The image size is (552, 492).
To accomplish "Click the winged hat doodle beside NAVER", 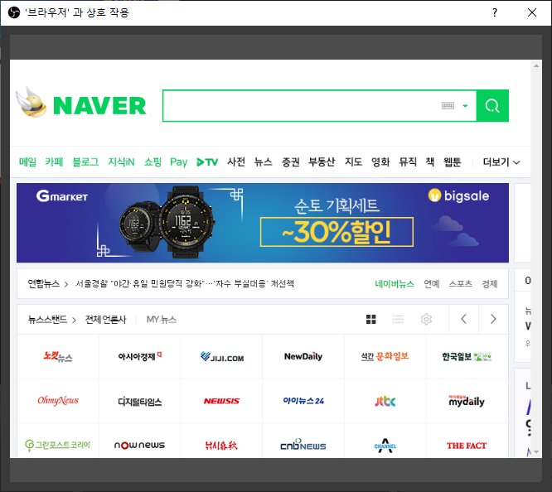I will coord(31,102).
